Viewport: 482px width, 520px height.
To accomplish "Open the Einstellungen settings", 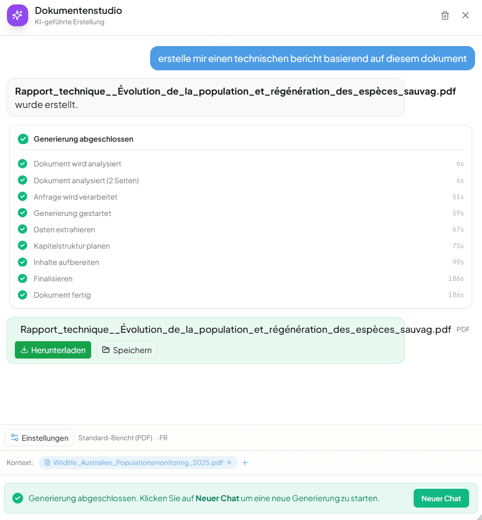I will coord(40,438).
